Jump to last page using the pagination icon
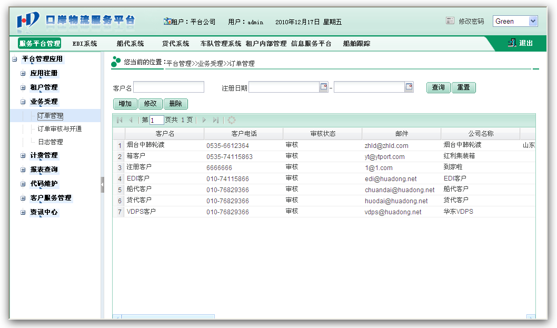Viewport: 557px width, 328px height. pyautogui.click(x=216, y=120)
